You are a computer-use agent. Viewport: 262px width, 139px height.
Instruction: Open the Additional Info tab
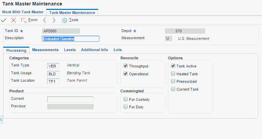click(95, 50)
